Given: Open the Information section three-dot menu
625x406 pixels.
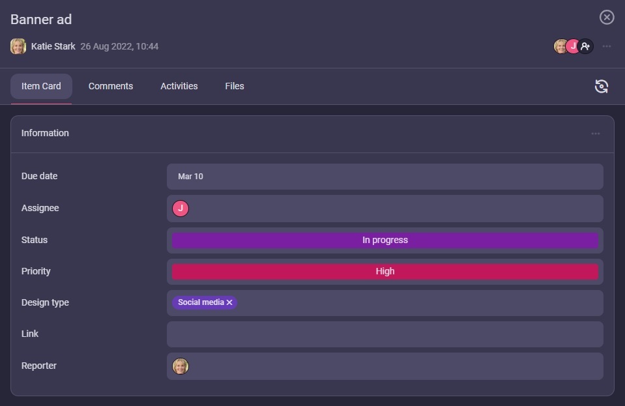Looking at the screenshot, I should pos(596,134).
